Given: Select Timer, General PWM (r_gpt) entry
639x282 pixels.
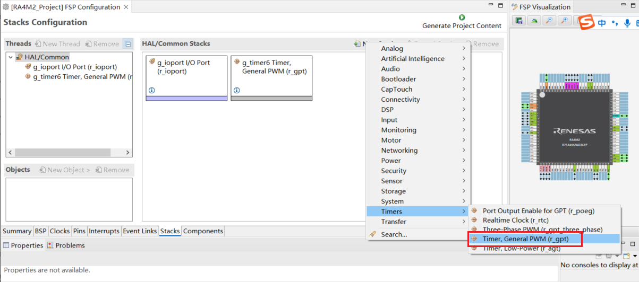Looking at the screenshot, I should point(544,239).
